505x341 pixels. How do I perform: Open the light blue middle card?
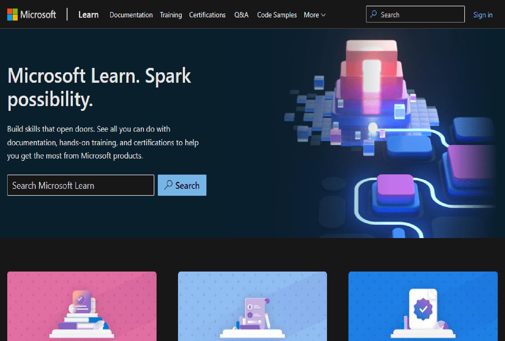pos(252,306)
